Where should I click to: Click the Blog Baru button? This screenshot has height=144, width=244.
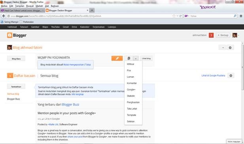tap(16, 59)
